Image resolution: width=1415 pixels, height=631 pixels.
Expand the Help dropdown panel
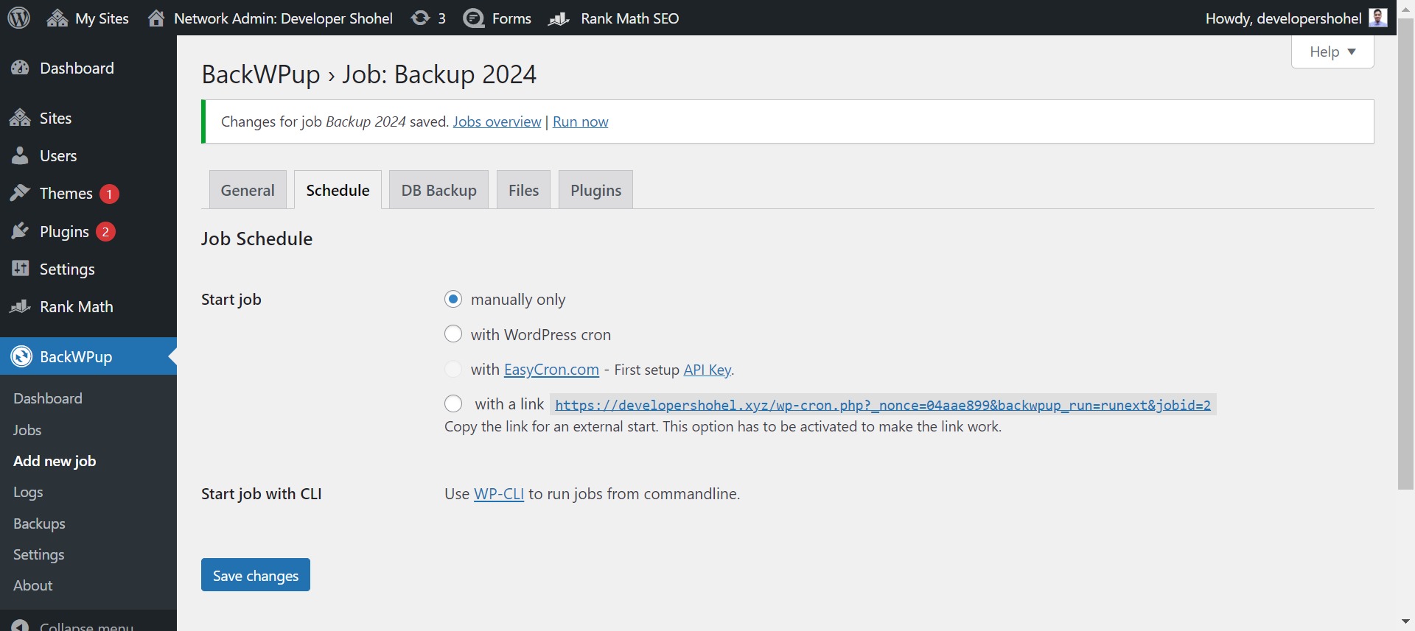click(1332, 52)
